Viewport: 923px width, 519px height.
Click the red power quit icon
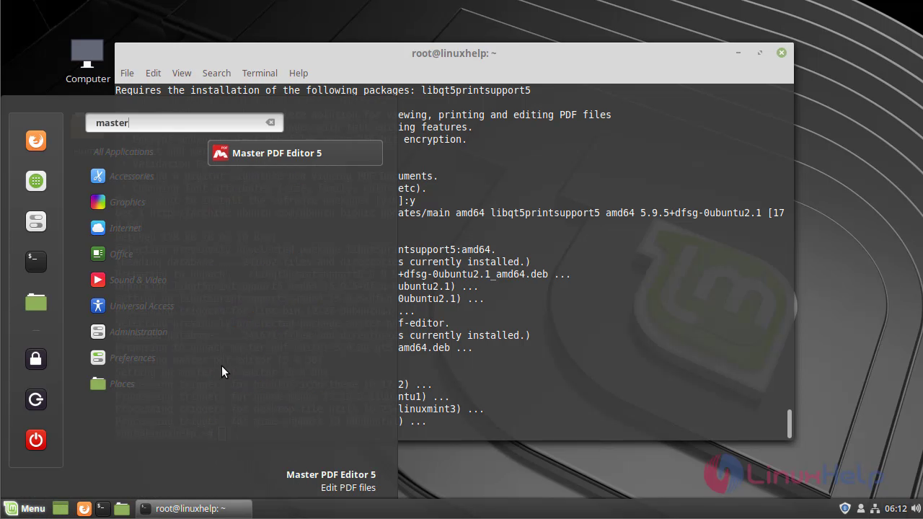tap(36, 440)
